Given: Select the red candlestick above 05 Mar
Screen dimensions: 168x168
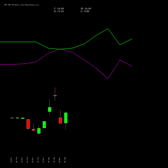Looking at the screenshot, I should click(x=60, y=121).
